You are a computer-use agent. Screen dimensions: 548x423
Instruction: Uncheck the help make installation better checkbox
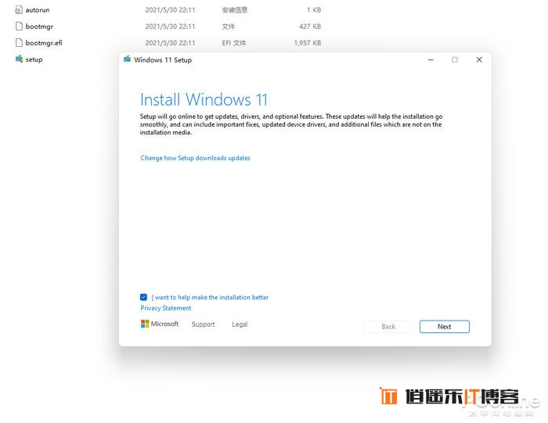[x=143, y=297]
